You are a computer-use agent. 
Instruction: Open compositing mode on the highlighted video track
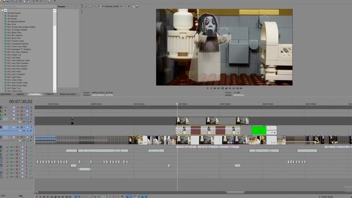(24, 131)
